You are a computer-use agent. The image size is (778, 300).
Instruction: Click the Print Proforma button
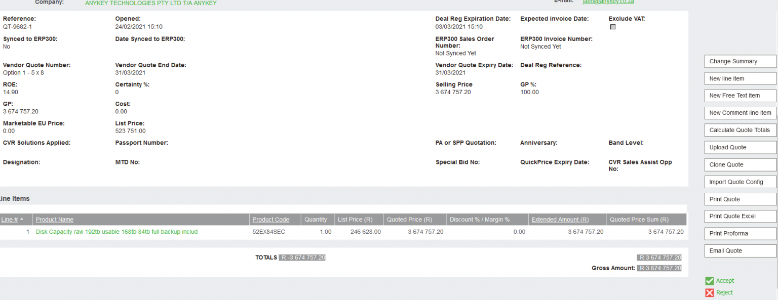tap(740, 233)
